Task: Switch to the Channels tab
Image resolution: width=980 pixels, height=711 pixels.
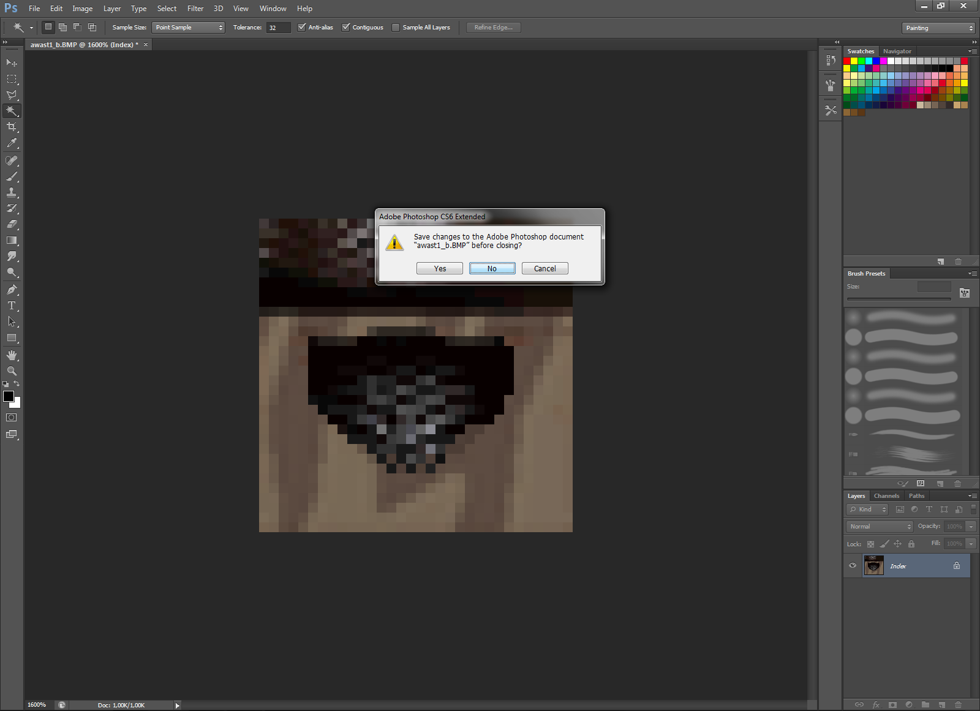Action: tap(886, 496)
